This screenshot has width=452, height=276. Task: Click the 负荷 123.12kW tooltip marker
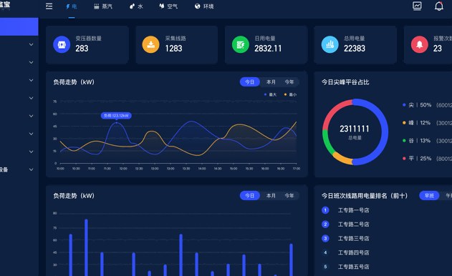(x=116, y=116)
